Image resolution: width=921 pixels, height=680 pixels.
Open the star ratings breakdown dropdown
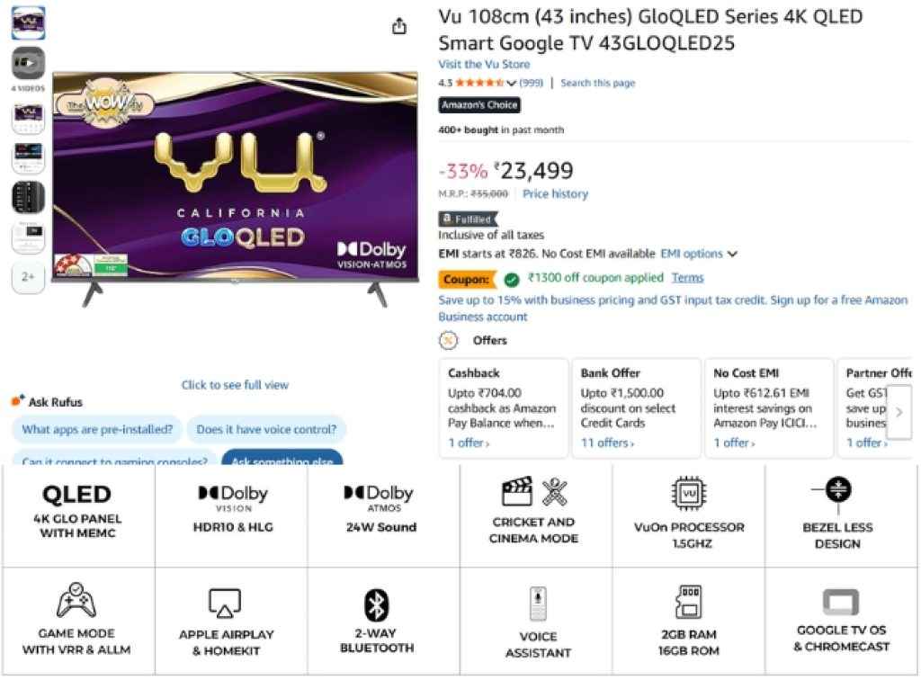(511, 83)
